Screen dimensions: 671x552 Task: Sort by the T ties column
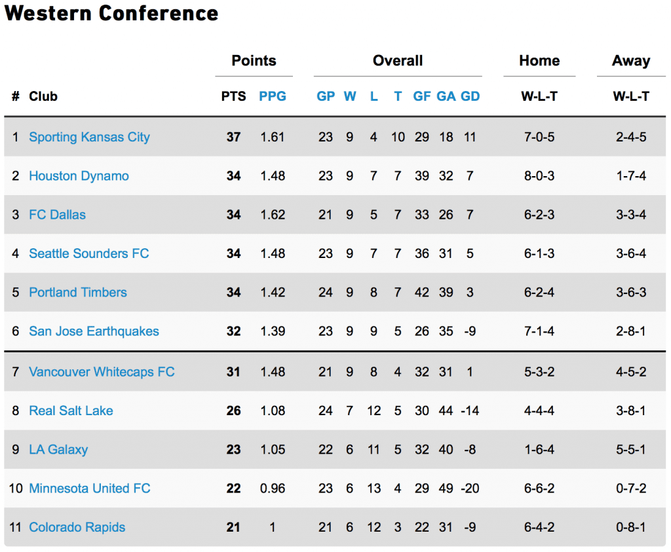pos(398,96)
